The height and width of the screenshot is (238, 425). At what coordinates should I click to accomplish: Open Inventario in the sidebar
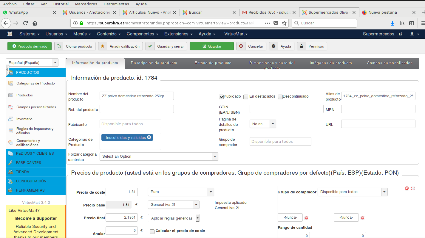pos(24,119)
